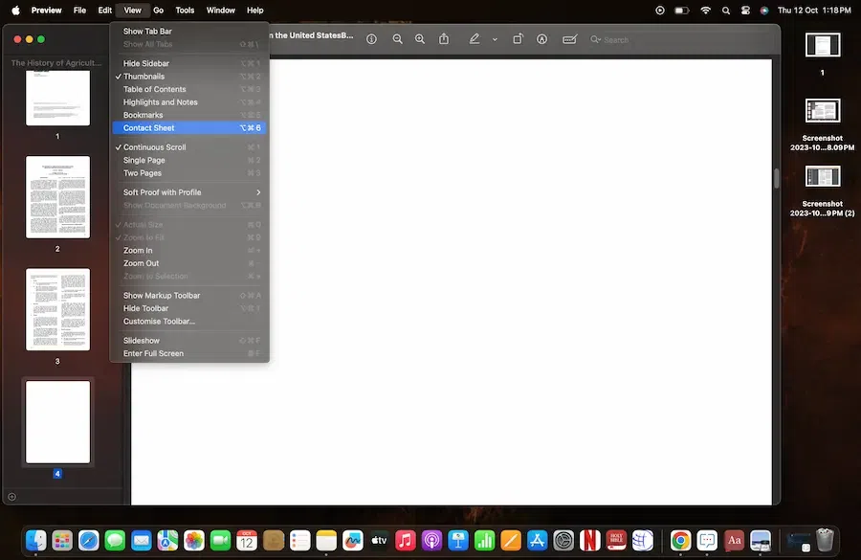Viewport: 861px width, 560px height.
Task: Open the Tools menu
Action: (185, 10)
